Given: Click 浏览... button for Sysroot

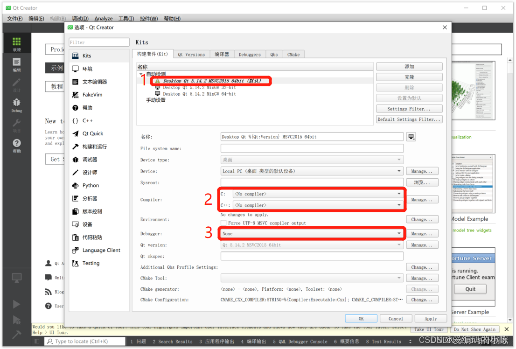Looking at the screenshot, I should (x=422, y=182).
